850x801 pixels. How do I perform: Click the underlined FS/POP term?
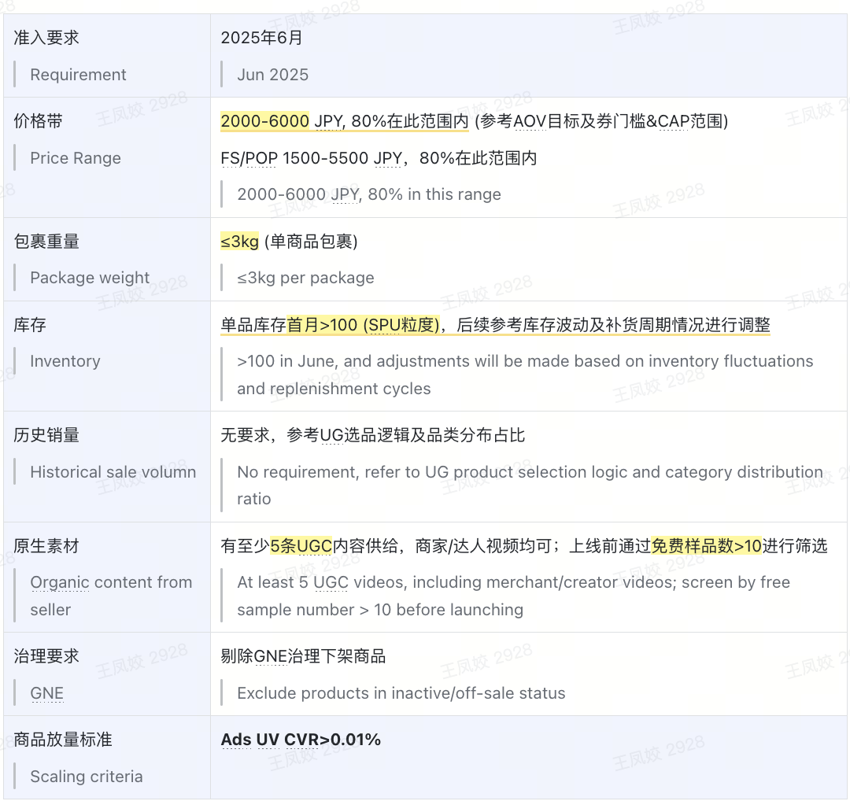[249, 158]
